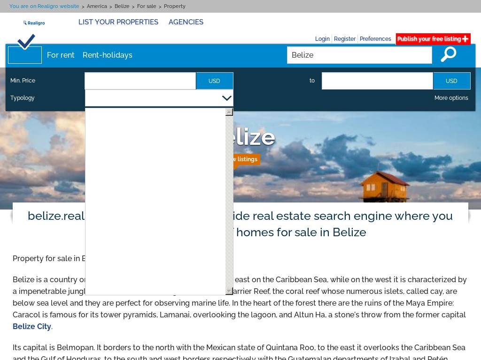The width and height of the screenshot is (481, 360).
Task: Select the empty highlighted For sale tab
Action: click(25, 55)
